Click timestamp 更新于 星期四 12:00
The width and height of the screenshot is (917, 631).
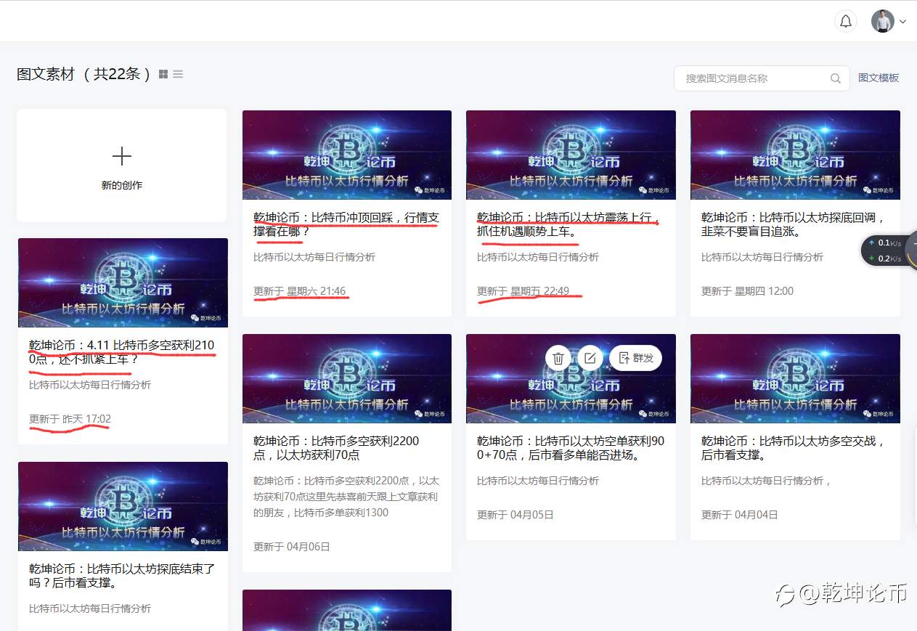pyautogui.click(x=747, y=291)
